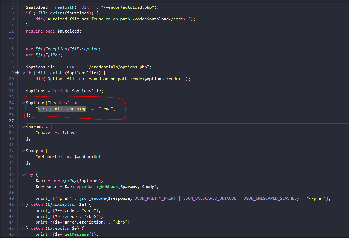Click the $optionsFile variable on line 18
This screenshot has width=349, height=238.
pyautogui.click(x=40, y=67)
